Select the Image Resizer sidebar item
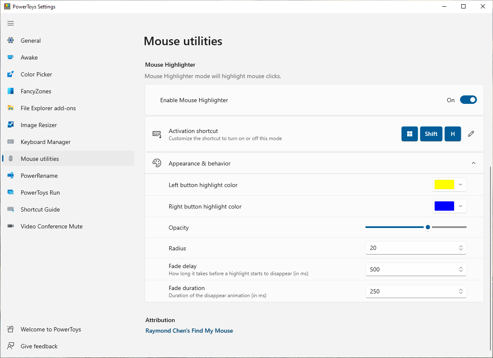 68,125
